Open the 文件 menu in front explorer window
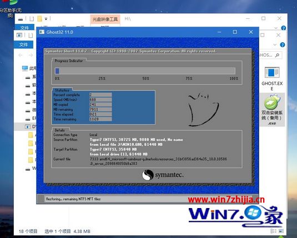Screen dimensions: 297x238 click(x=23, y=45)
